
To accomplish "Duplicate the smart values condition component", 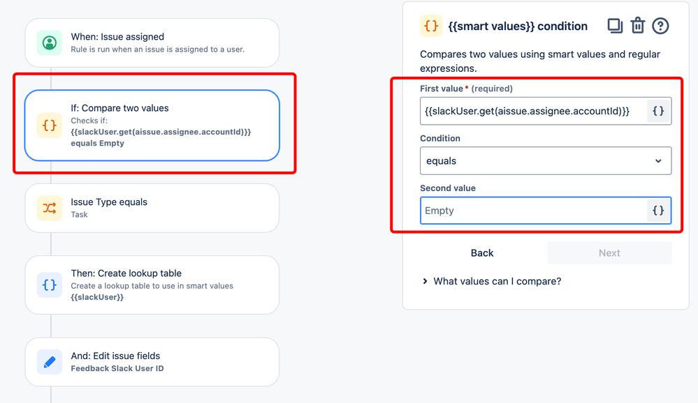I will pos(615,26).
